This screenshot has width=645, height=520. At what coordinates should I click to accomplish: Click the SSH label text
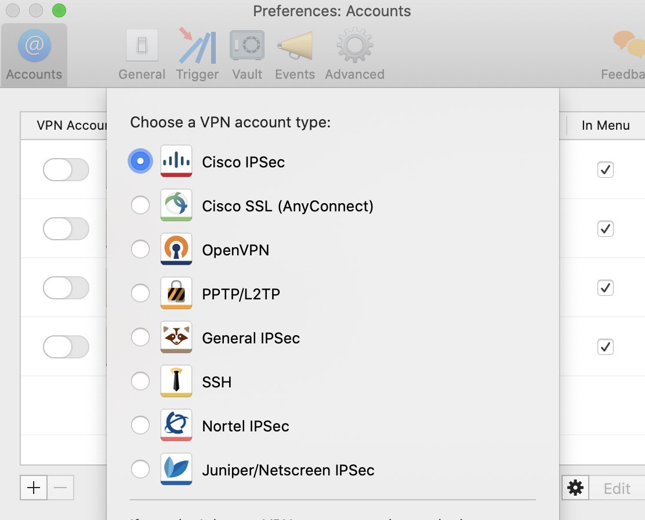pyautogui.click(x=217, y=382)
